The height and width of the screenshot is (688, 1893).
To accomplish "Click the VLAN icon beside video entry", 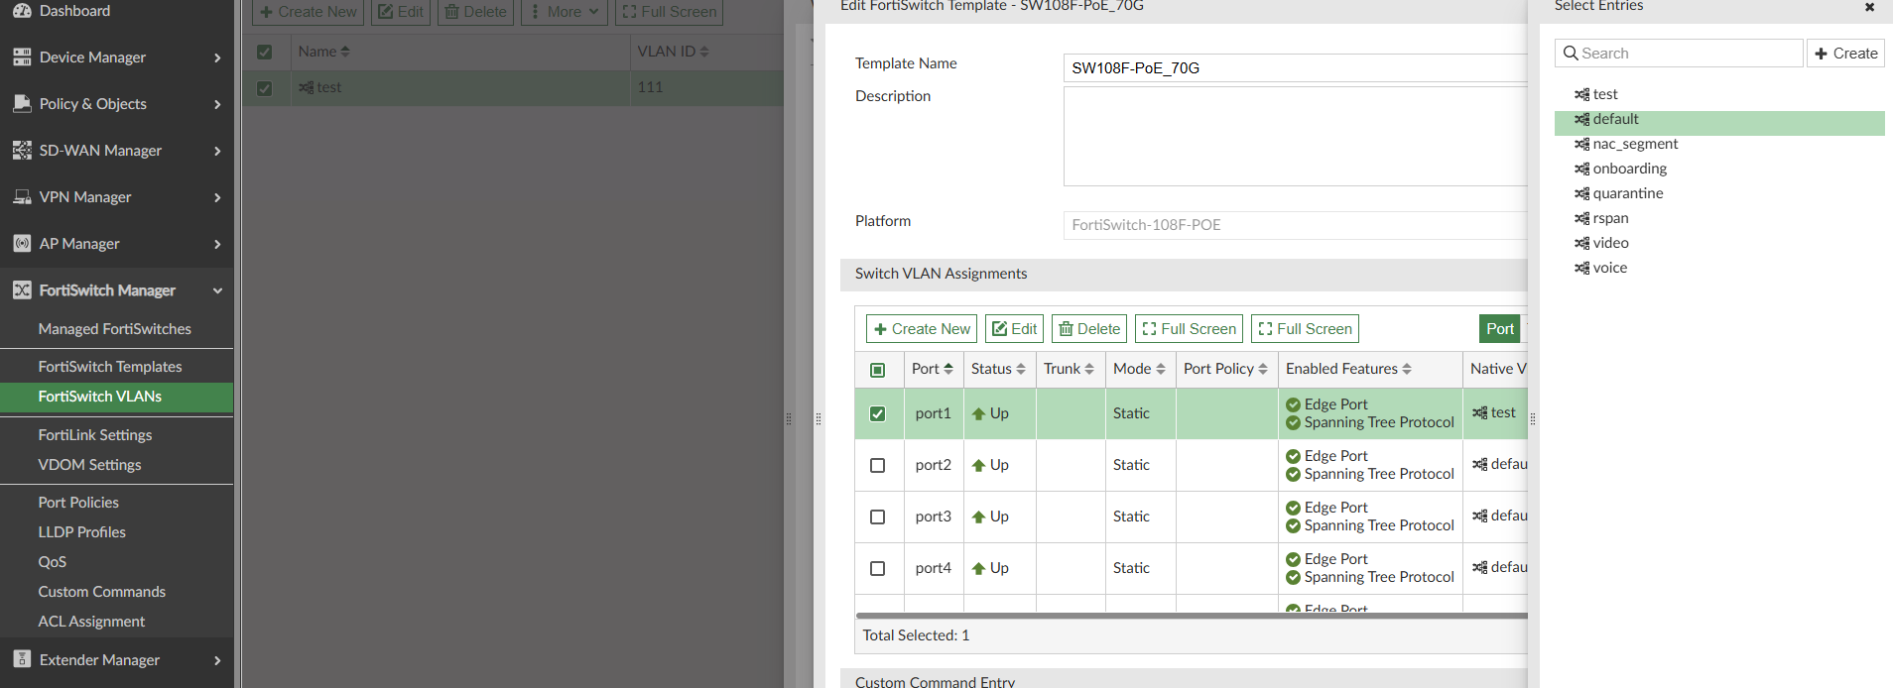I will coord(1581,243).
